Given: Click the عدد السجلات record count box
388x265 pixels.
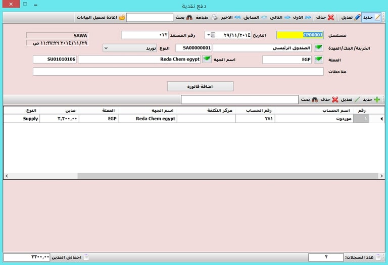Looking at the screenshot, I should [x=326, y=257].
